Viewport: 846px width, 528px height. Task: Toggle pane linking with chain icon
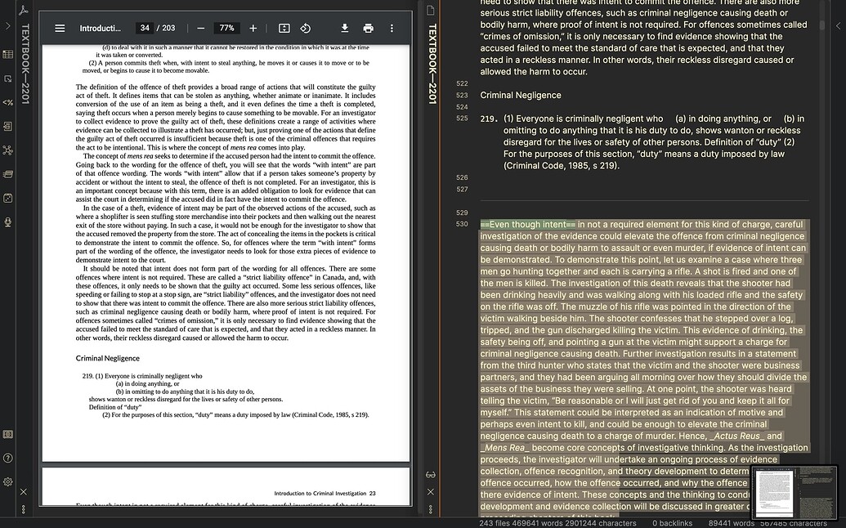(431, 474)
